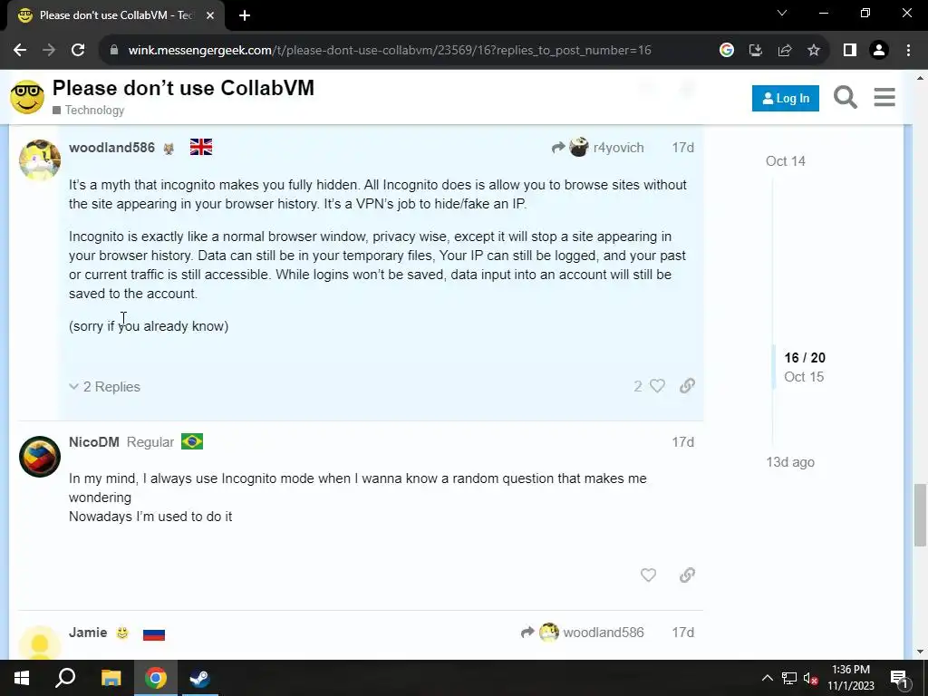
Task: Open tab search chevron in title bar
Action: click(x=782, y=13)
